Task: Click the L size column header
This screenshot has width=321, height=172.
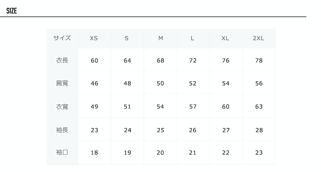Action: (x=192, y=38)
